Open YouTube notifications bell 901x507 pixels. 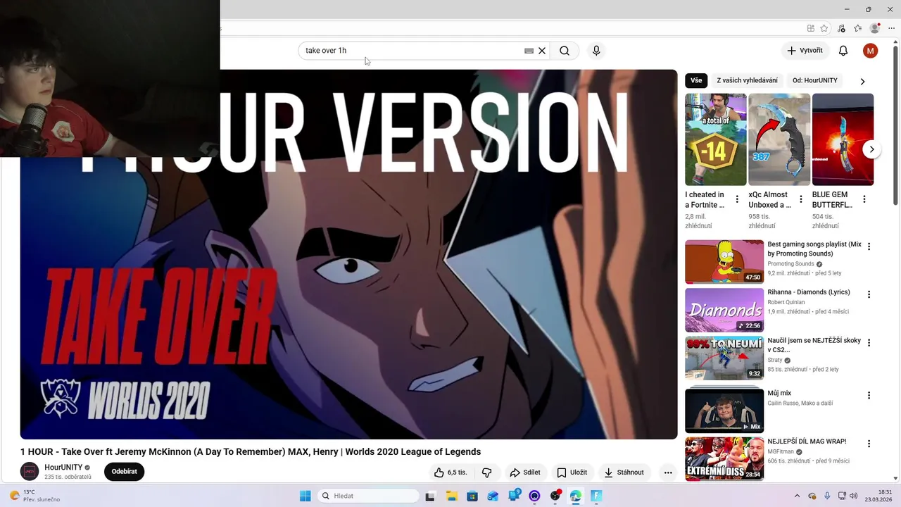click(843, 51)
